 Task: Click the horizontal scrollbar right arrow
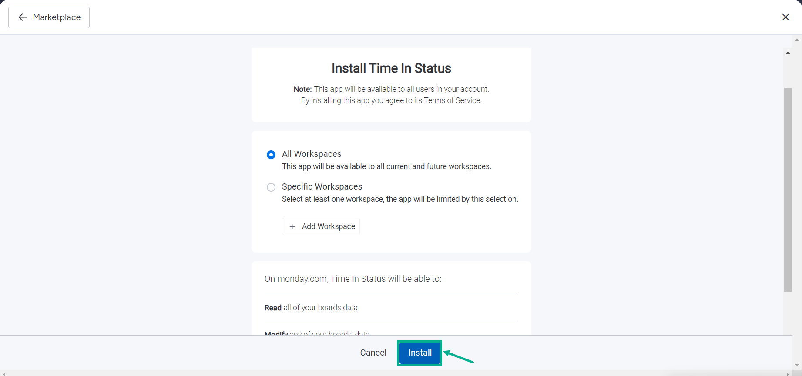click(x=788, y=373)
